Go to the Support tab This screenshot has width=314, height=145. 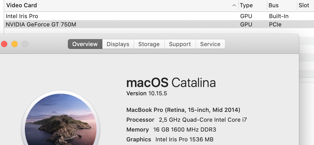tap(180, 44)
